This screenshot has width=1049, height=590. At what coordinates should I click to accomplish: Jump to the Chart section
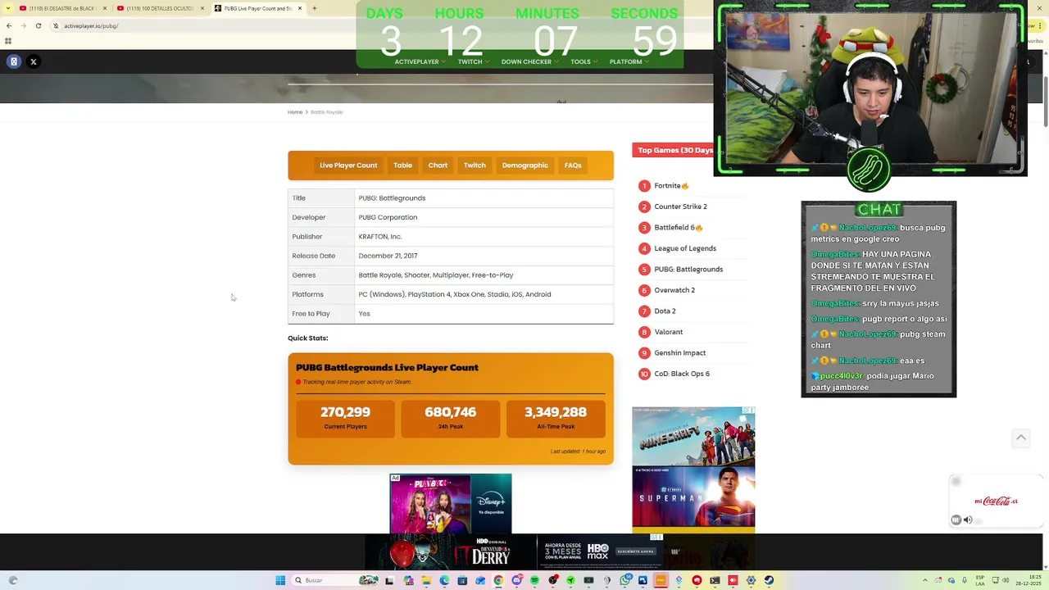[438, 166]
